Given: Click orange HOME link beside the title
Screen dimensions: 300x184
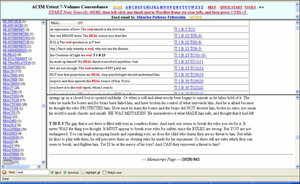Looking at the screenshot, I should point(118,7).
